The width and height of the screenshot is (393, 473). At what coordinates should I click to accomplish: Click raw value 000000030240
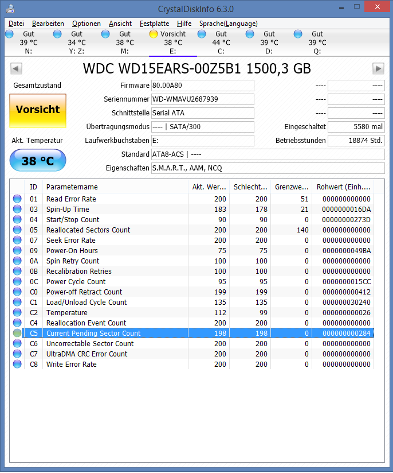pos(347,303)
